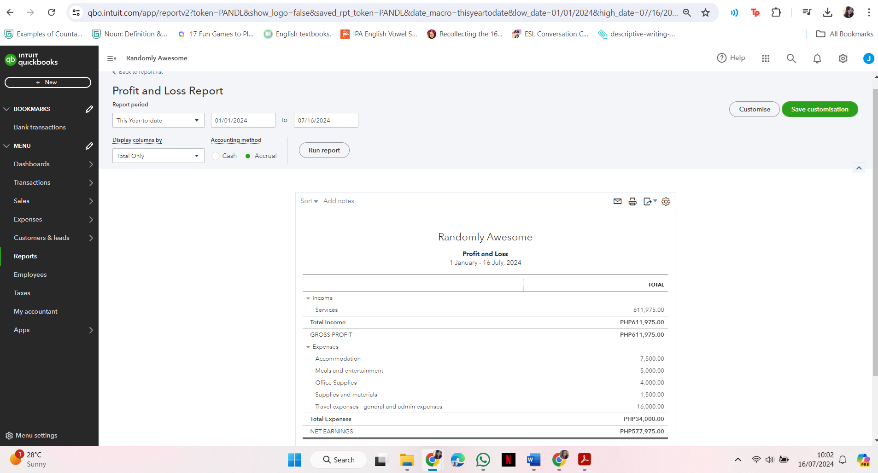The height and width of the screenshot is (473, 878).
Task: Click the New button
Action: click(48, 82)
